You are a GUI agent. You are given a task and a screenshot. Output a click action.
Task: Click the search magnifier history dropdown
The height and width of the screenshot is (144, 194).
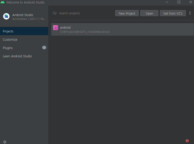tap(55, 13)
